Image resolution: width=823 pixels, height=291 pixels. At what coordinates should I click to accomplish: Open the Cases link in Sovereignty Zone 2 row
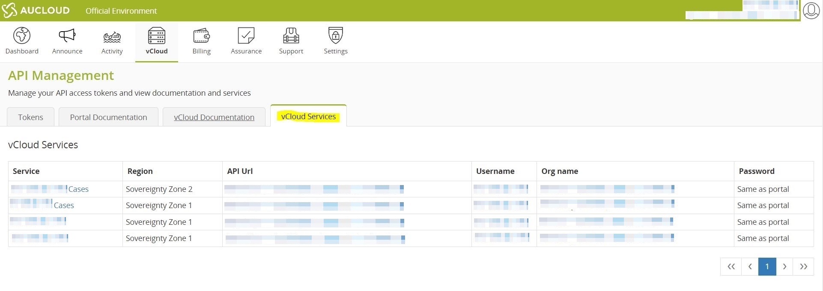point(78,189)
